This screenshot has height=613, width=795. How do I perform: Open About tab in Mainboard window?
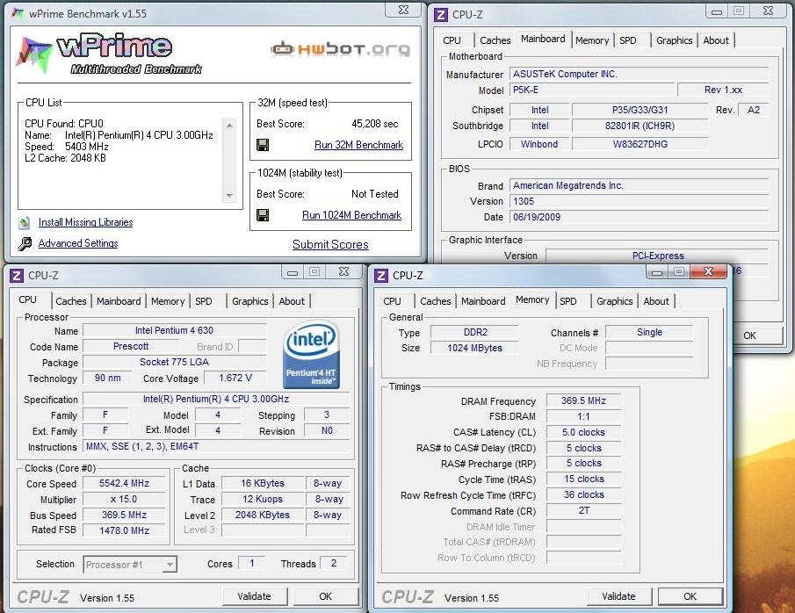coord(716,40)
